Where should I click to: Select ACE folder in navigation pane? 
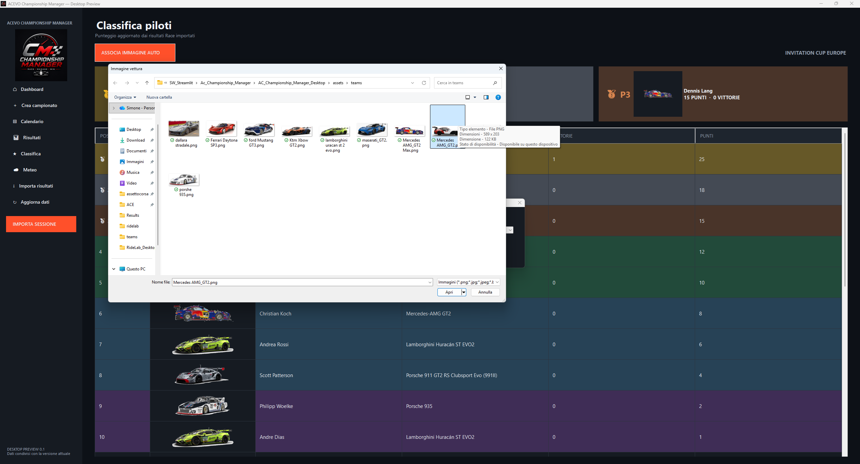coord(130,205)
